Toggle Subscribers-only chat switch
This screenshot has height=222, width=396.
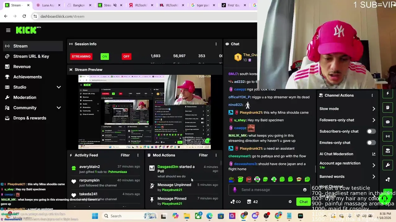(371, 131)
